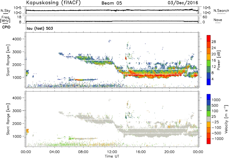Click the orange velocity patch near 00:00 at 1400 km

click(x=27, y=131)
